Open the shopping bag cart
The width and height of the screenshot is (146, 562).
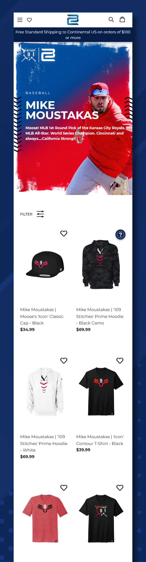122,19
